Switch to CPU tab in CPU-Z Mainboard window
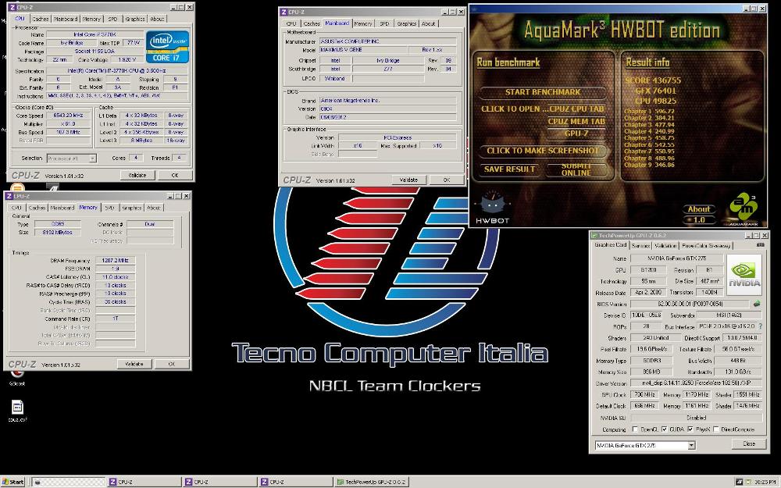 point(291,23)
